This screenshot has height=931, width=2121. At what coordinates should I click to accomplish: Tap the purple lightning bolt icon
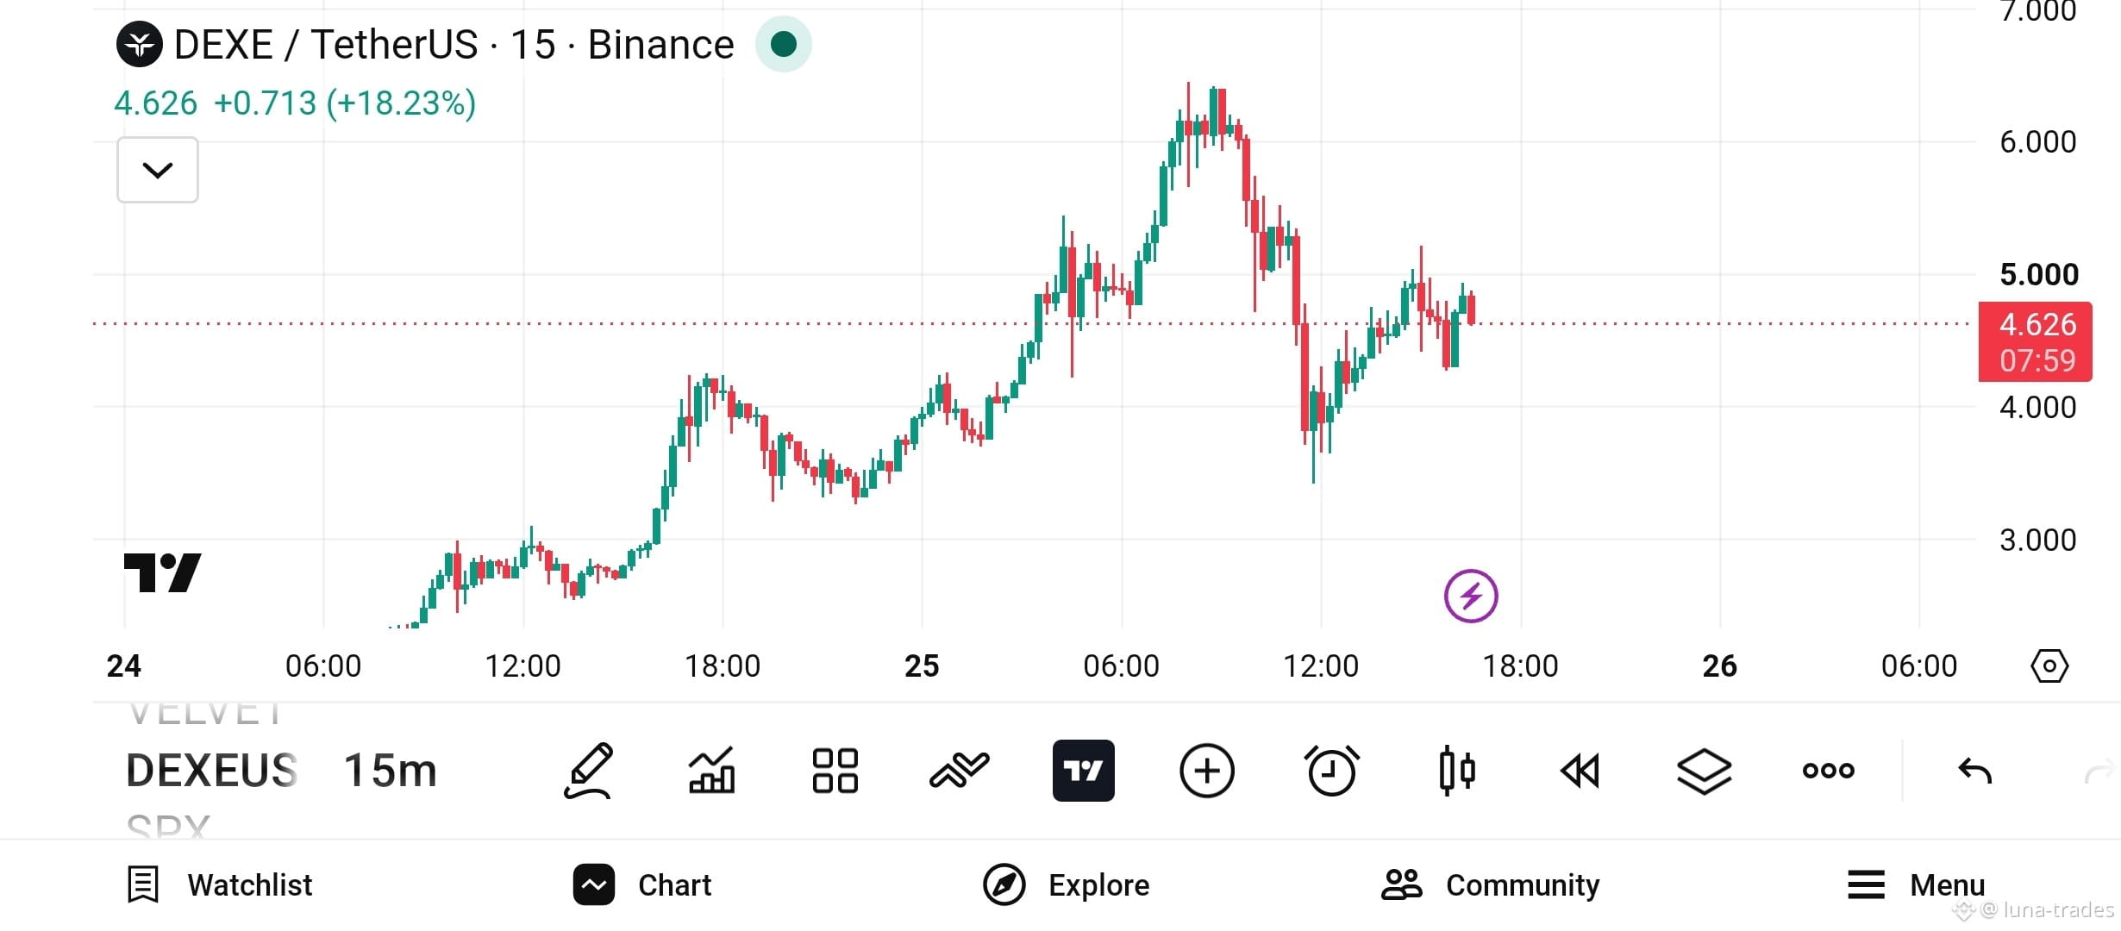click(x=1471, y=596)
